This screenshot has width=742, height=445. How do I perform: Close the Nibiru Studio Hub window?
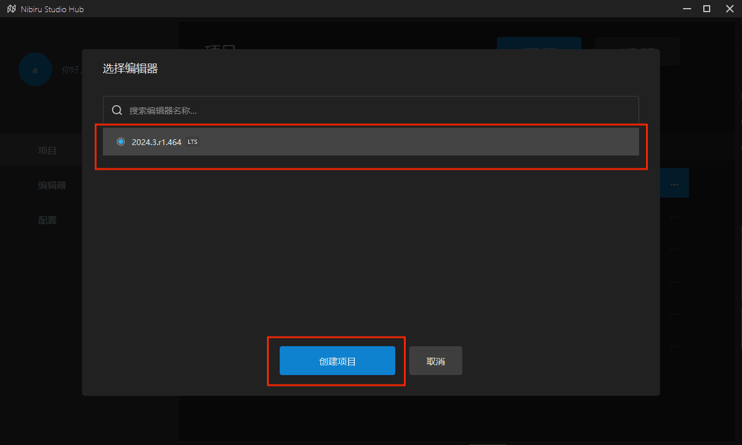[x=726, y=9]
